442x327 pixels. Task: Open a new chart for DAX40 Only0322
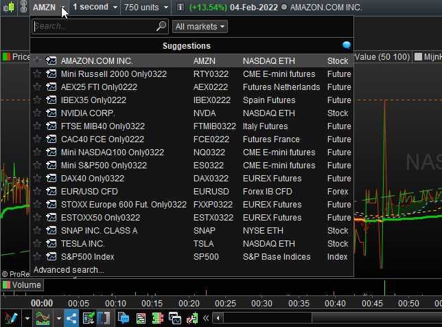coord(51,178)
